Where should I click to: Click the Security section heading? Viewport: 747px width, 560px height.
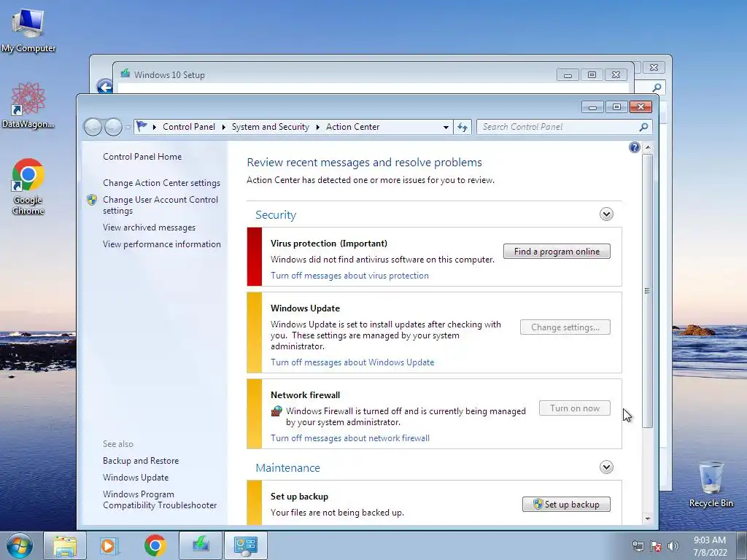pyautogui.click(x=275, y=215)
